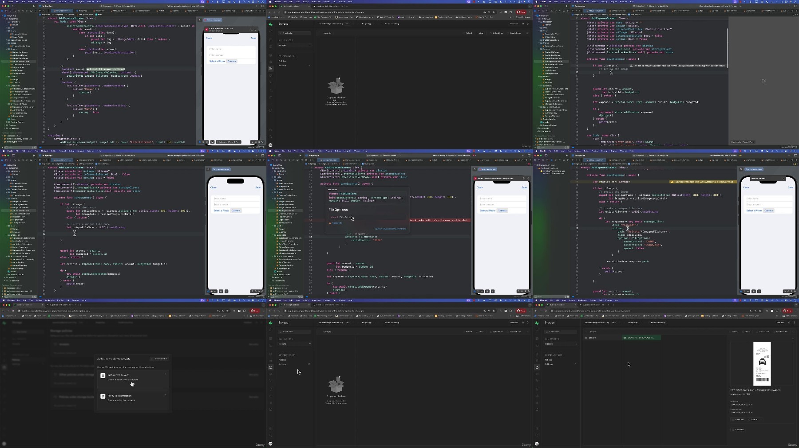Open Xcode menu in window with 'Cannot preview' error
Screen dimensions: 799x448
[x=10, y=1]
